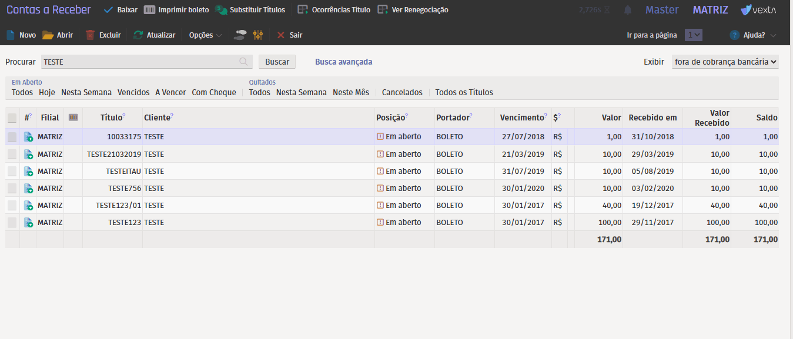The height and width of the screenshot is (339, 793).
Task: Expand the Opções dropdown menu
Action: pos(205,35)
